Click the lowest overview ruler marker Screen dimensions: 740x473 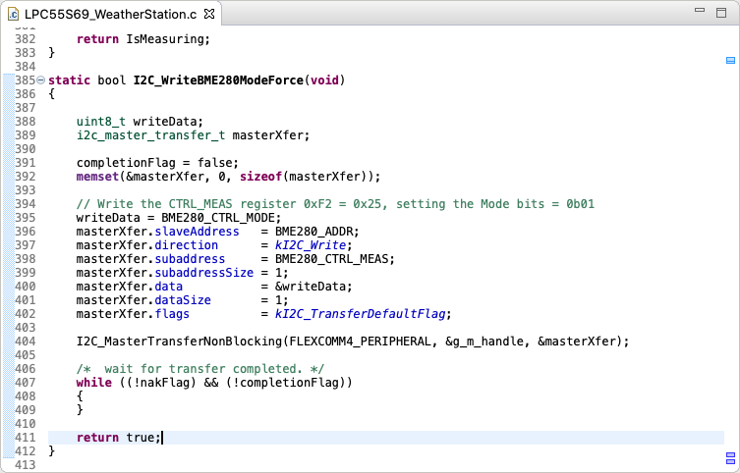(x=730, y=464)
